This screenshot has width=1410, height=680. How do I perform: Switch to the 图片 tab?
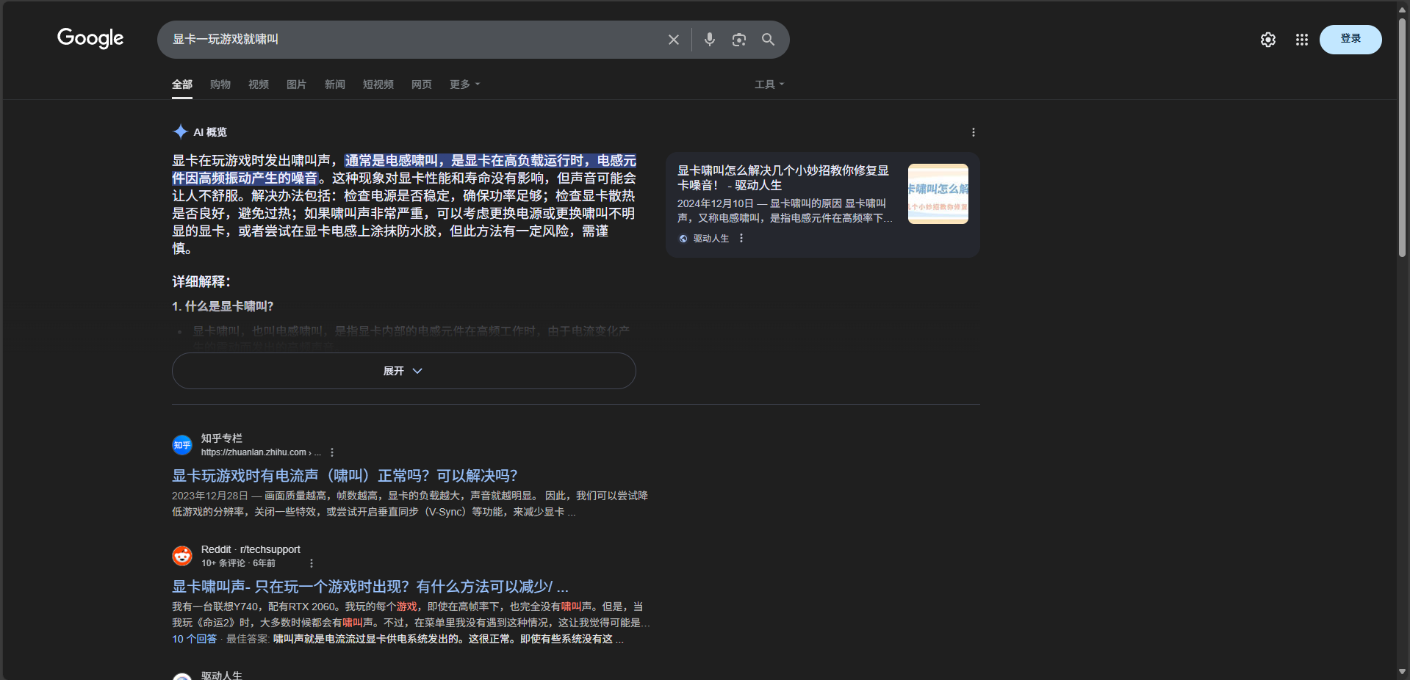pyautogui.click(x=296, y=84)
